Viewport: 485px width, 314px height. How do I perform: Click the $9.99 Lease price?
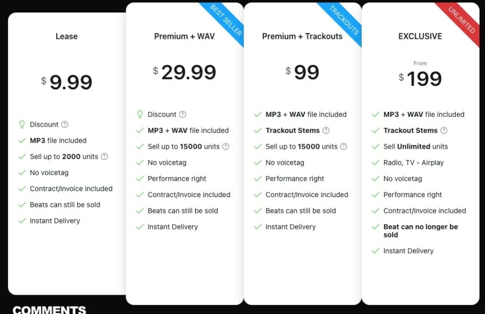coord(67,82)
